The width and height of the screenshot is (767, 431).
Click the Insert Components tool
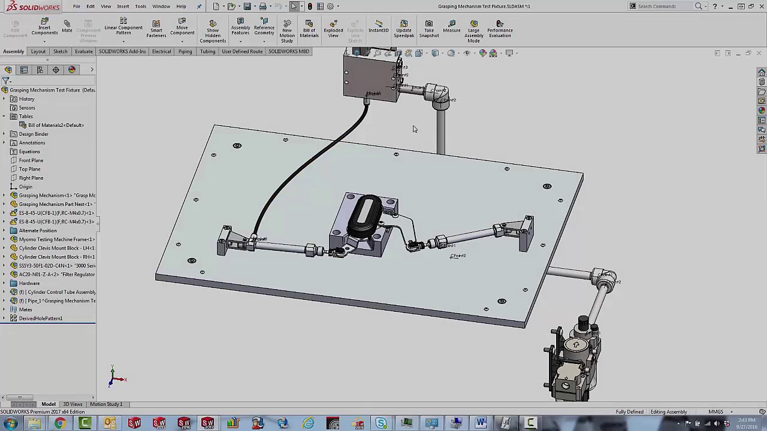click(x=44, y=27)
